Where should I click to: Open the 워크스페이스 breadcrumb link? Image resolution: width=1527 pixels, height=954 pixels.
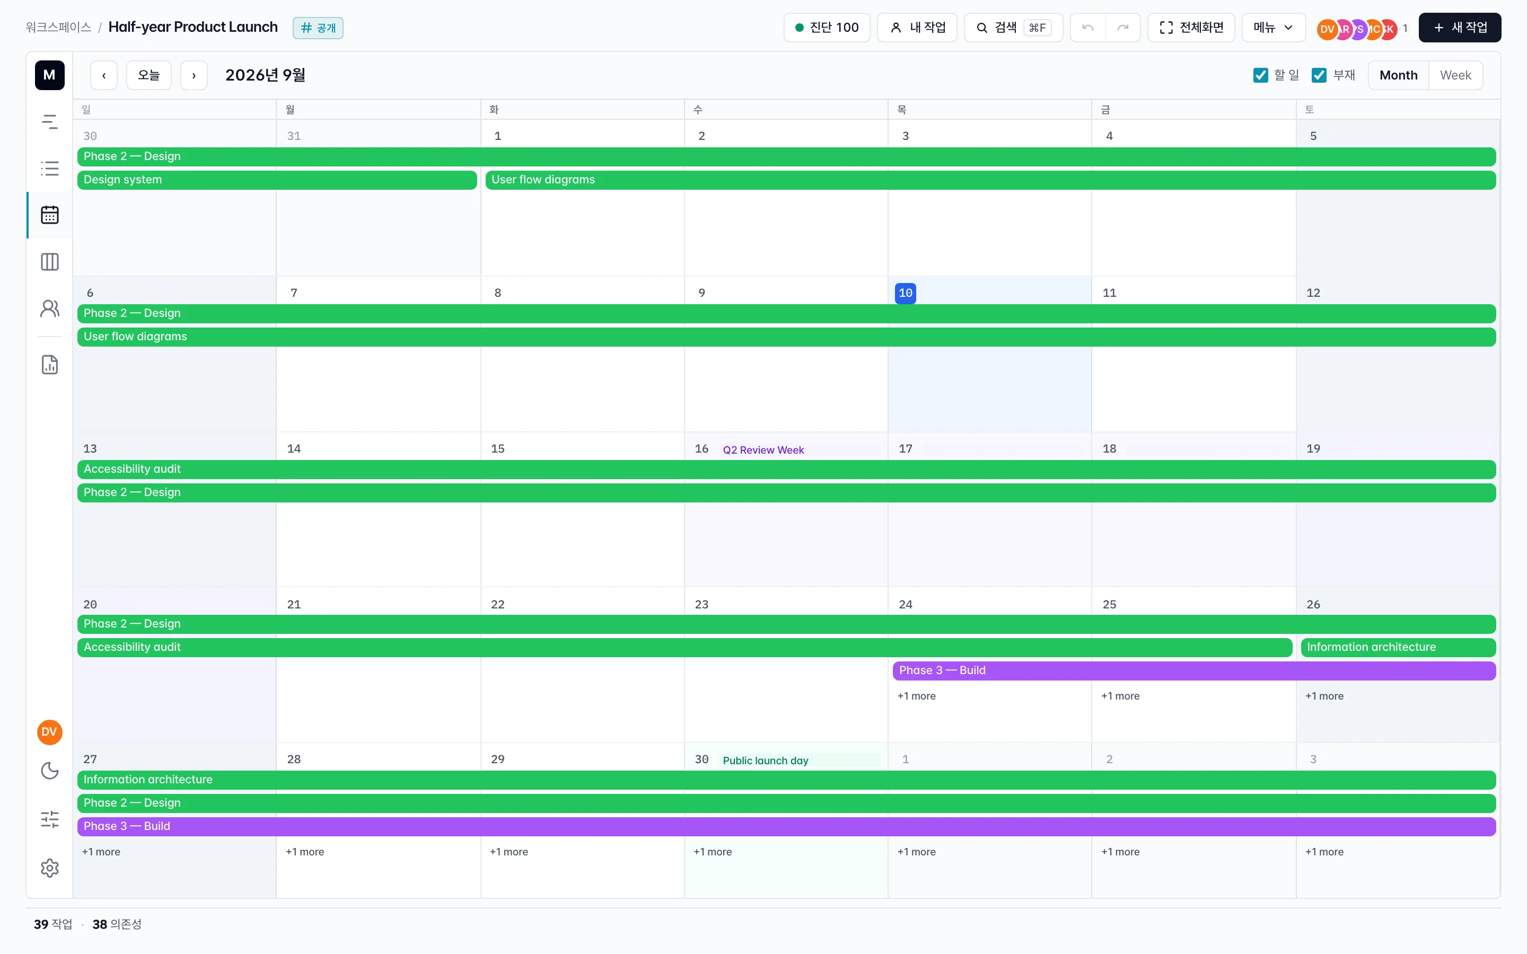58,27
